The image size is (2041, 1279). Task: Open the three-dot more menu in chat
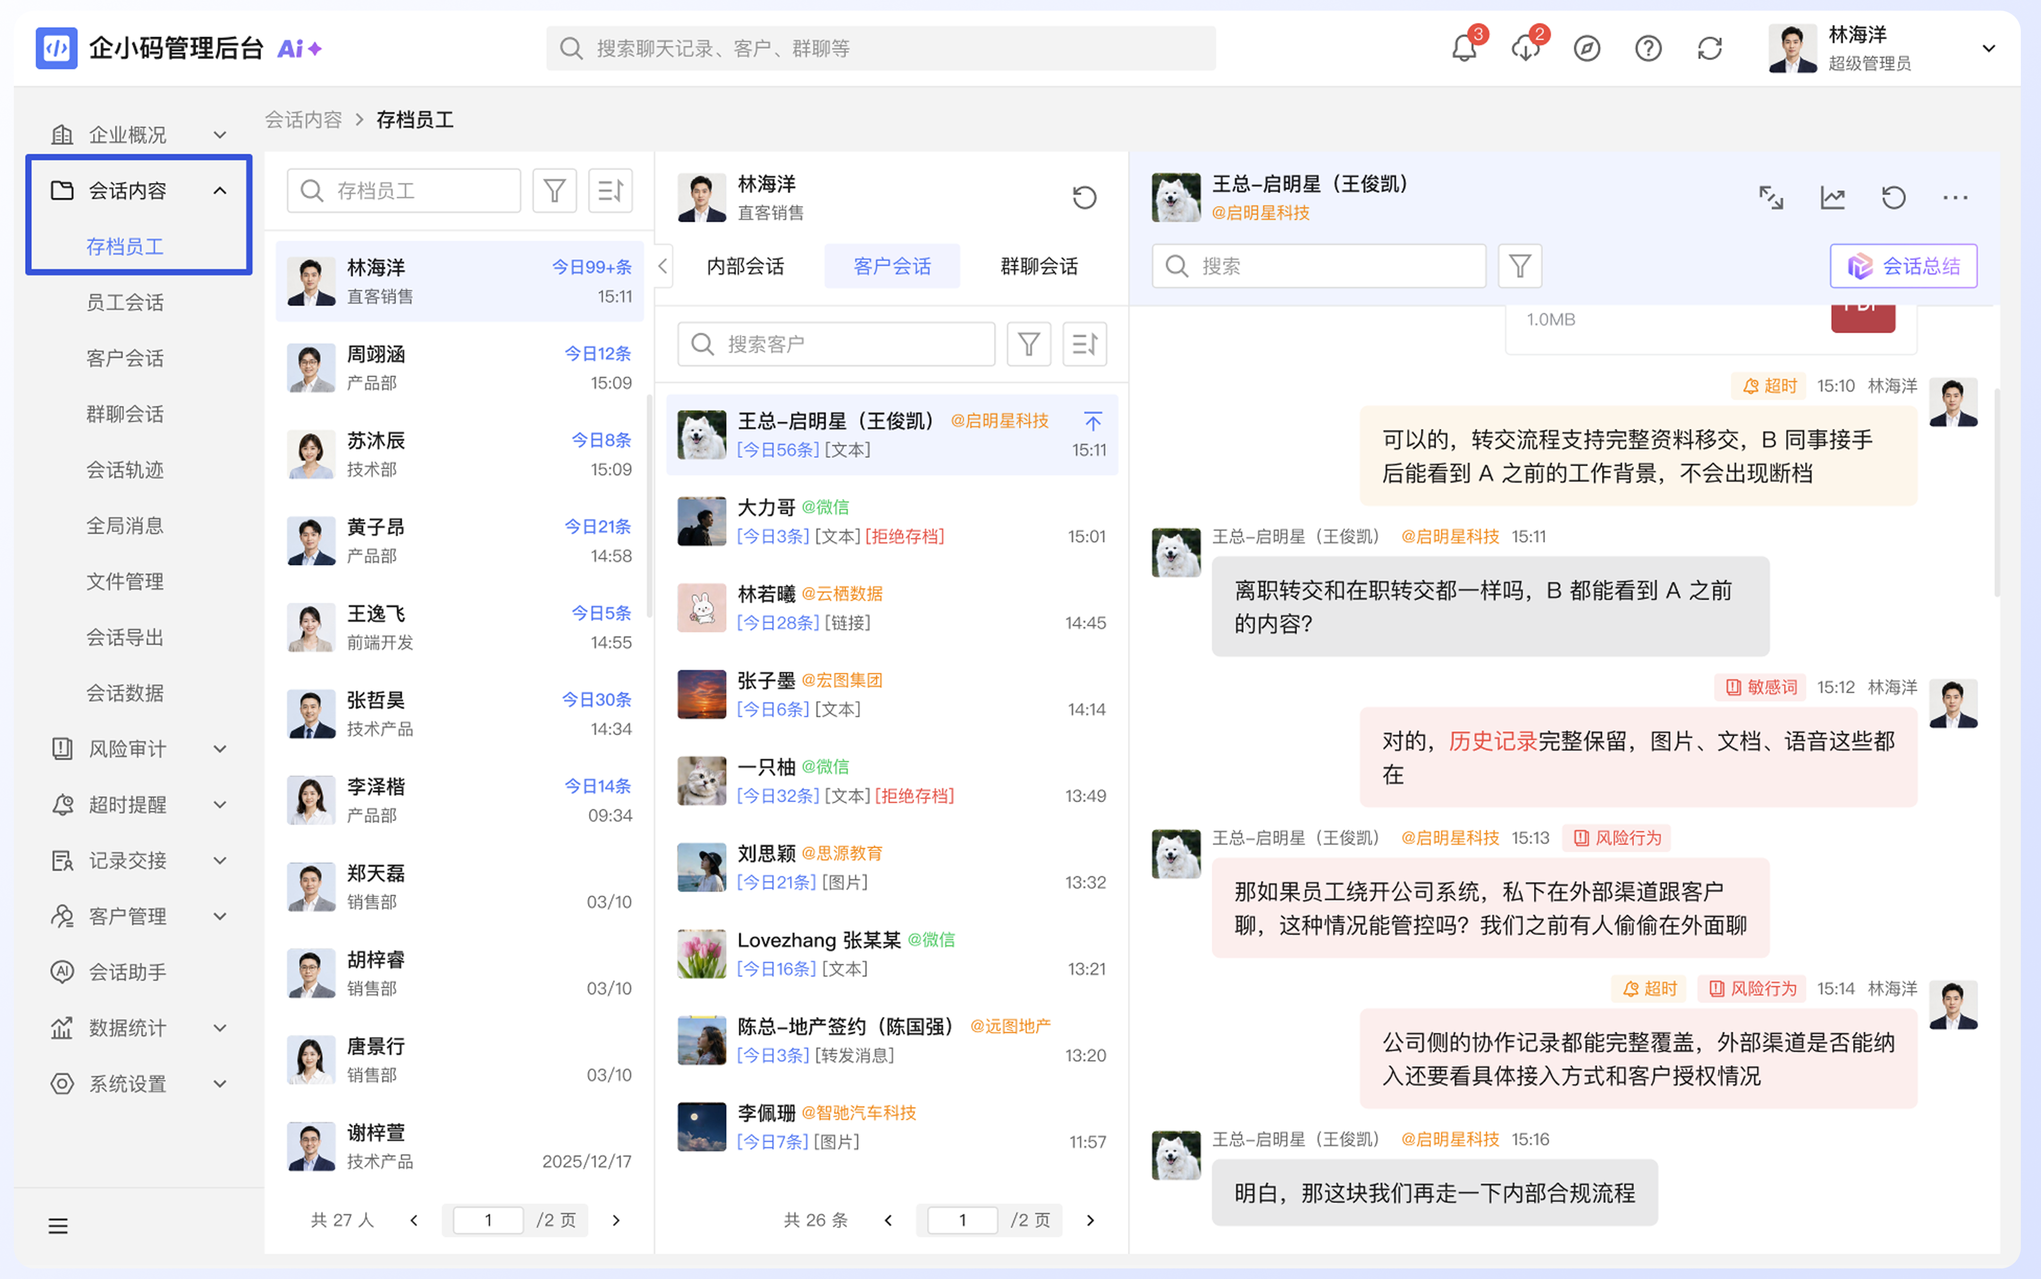click(1955, 198)
